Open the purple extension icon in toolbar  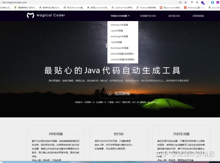[x=218, y=2]
